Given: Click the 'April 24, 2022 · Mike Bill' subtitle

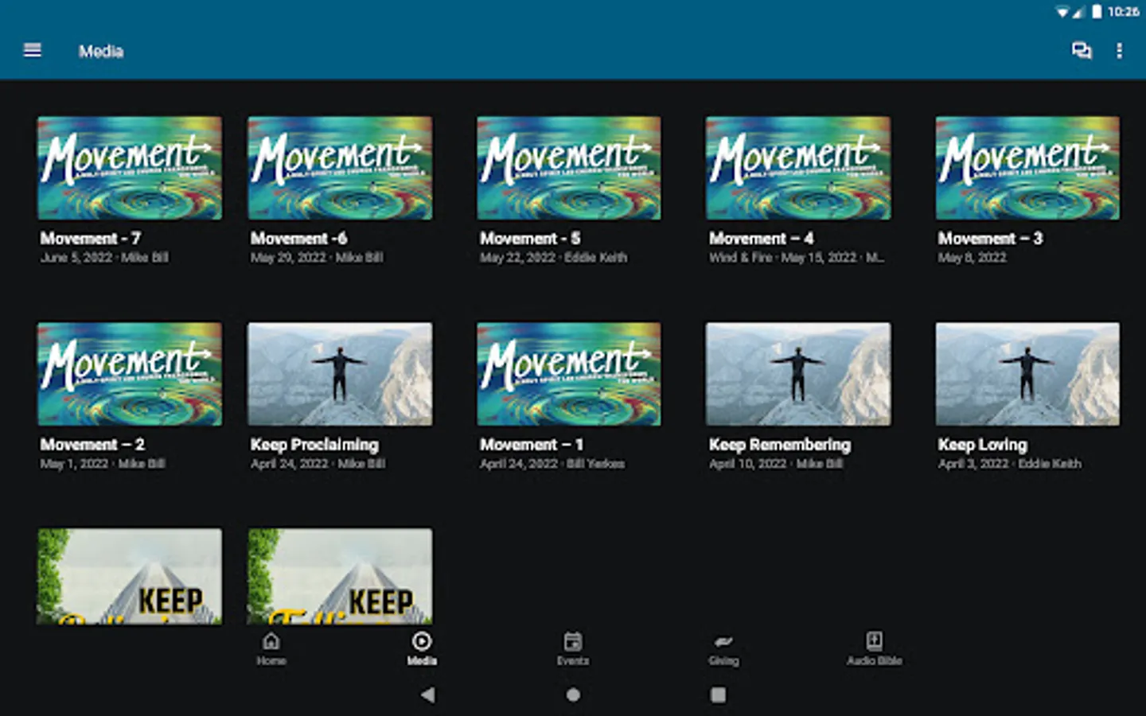Looking at the screenshot, I should (318, 464).
